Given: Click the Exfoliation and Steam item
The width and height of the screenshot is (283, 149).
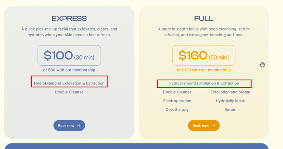Looking at the screenshot, I should tap(230, 92).
